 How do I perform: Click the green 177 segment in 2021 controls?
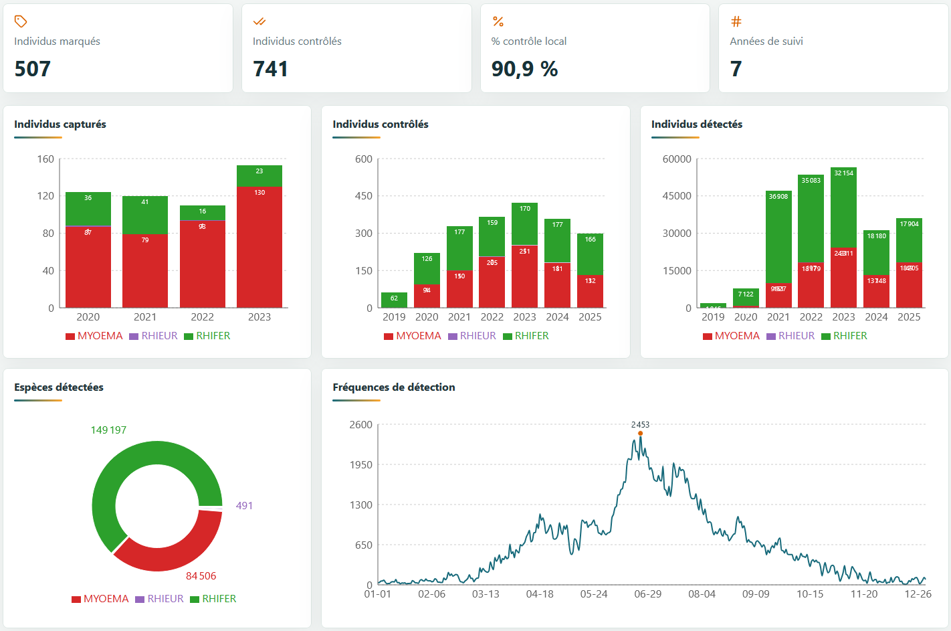coord(459,248)
